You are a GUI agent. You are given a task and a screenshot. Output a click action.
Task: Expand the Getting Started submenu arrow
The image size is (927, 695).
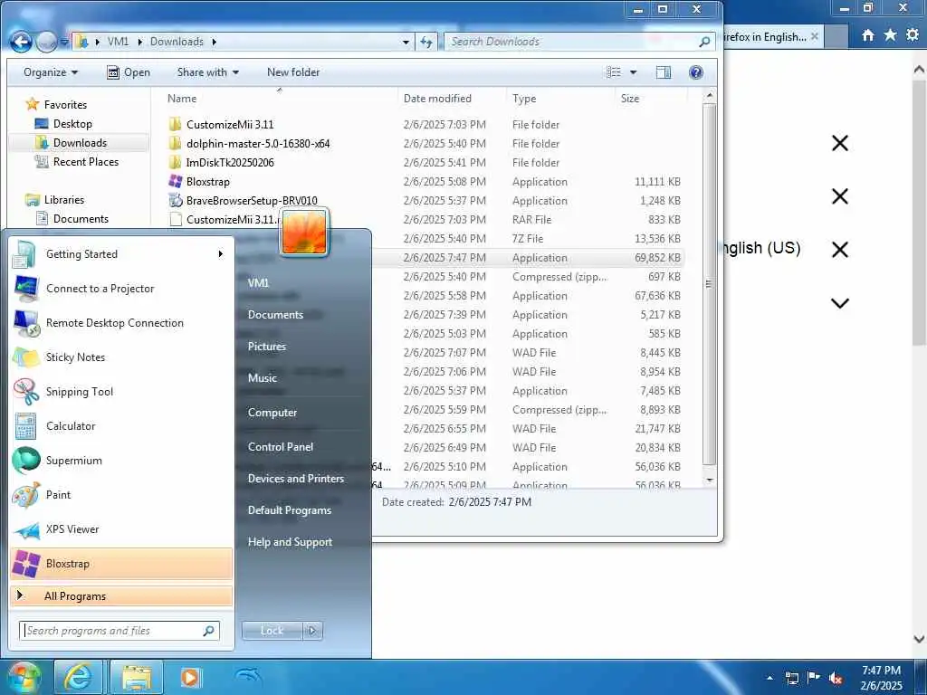pos(221,254)
